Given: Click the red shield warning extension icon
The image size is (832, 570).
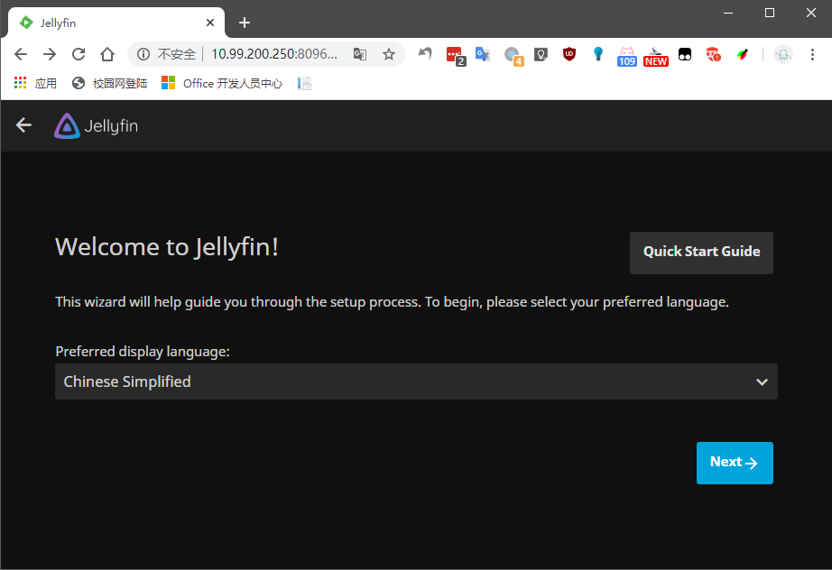Looking at the screenshot, I should [x=713, y=54].
